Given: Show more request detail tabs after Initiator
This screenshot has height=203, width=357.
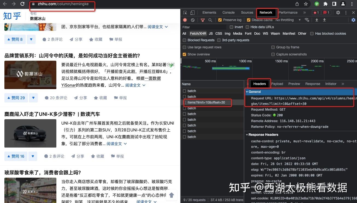Looking at the screenshot, I should tap(343, 84).
